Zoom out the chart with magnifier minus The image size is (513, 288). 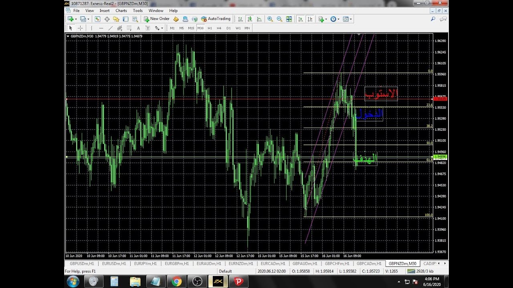(279, 19)
